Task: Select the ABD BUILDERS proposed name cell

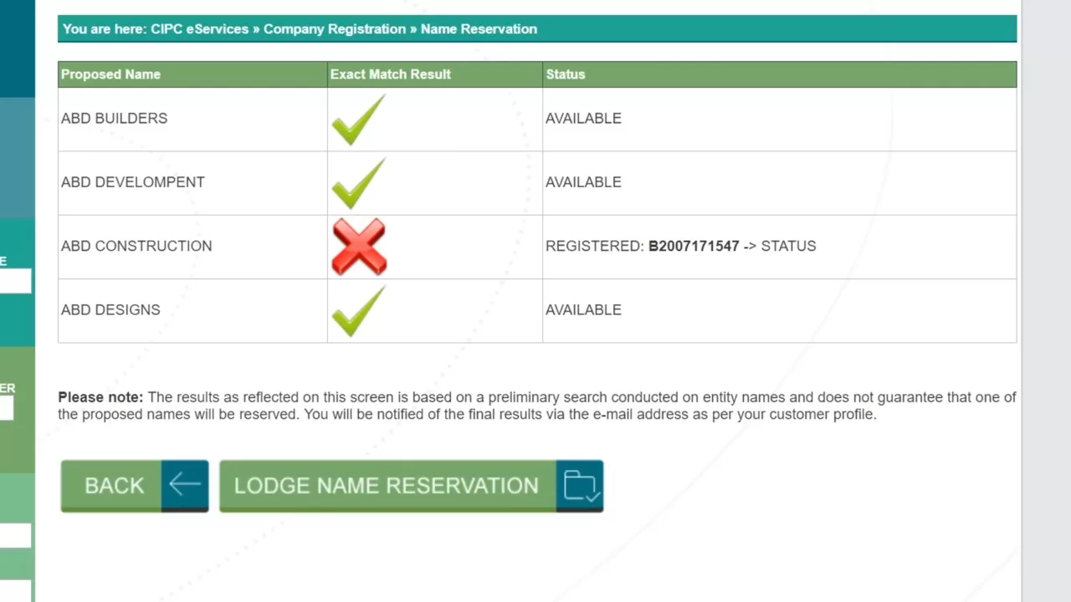Action: [114, 119]
